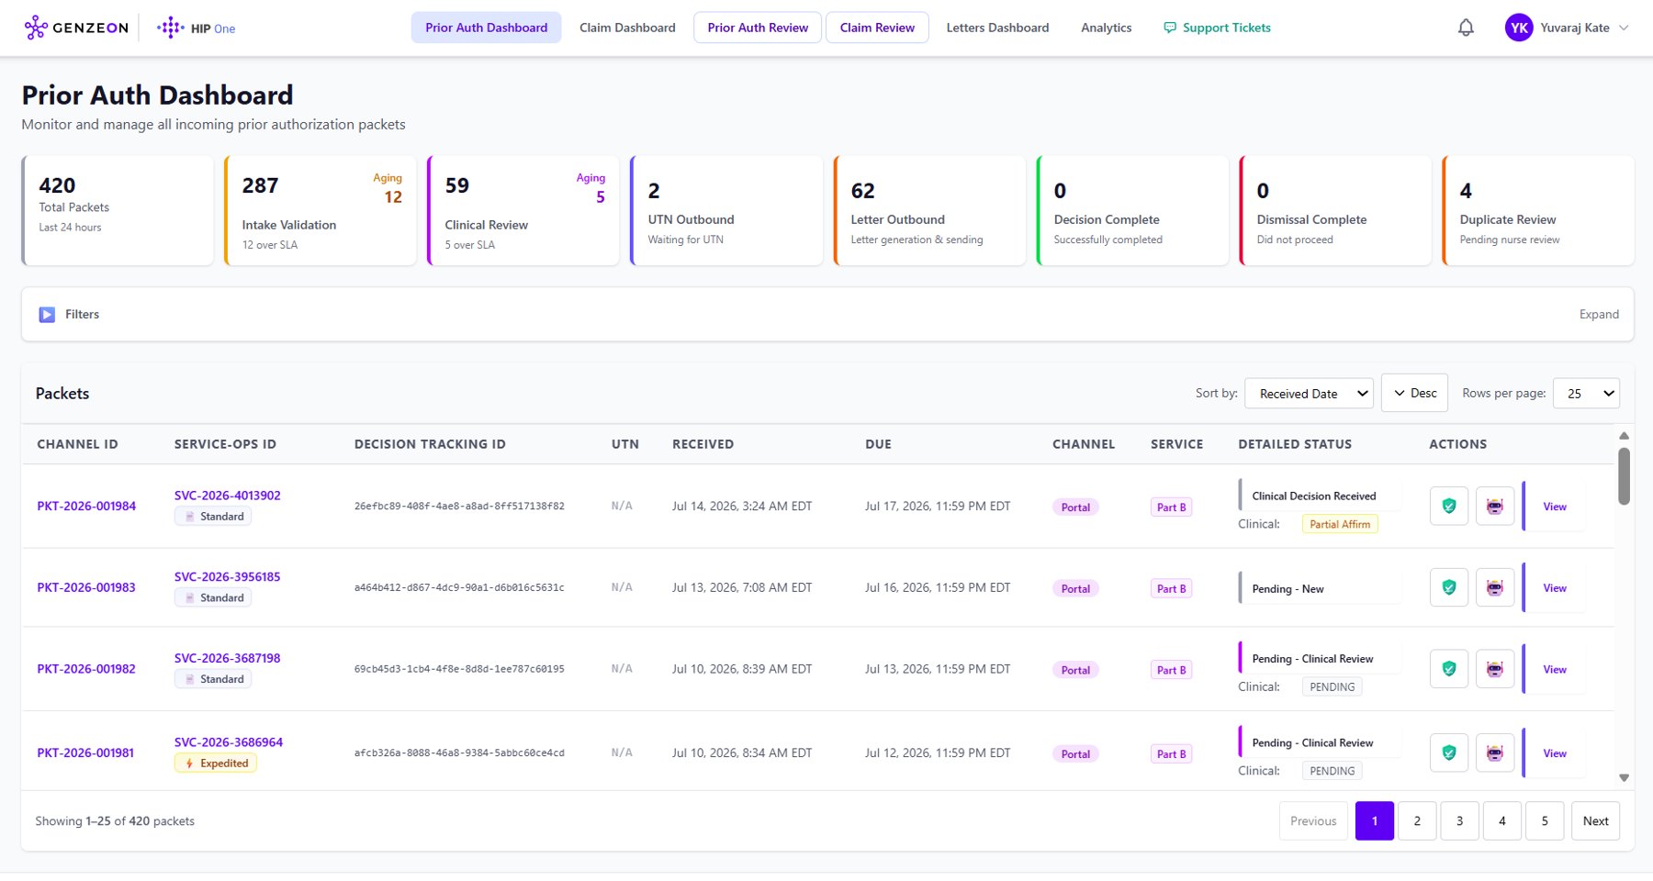The width and height of the screenshot is (1653, 881).
Task: View packet PKT-2026-001981
Action: click(1555, 753)
